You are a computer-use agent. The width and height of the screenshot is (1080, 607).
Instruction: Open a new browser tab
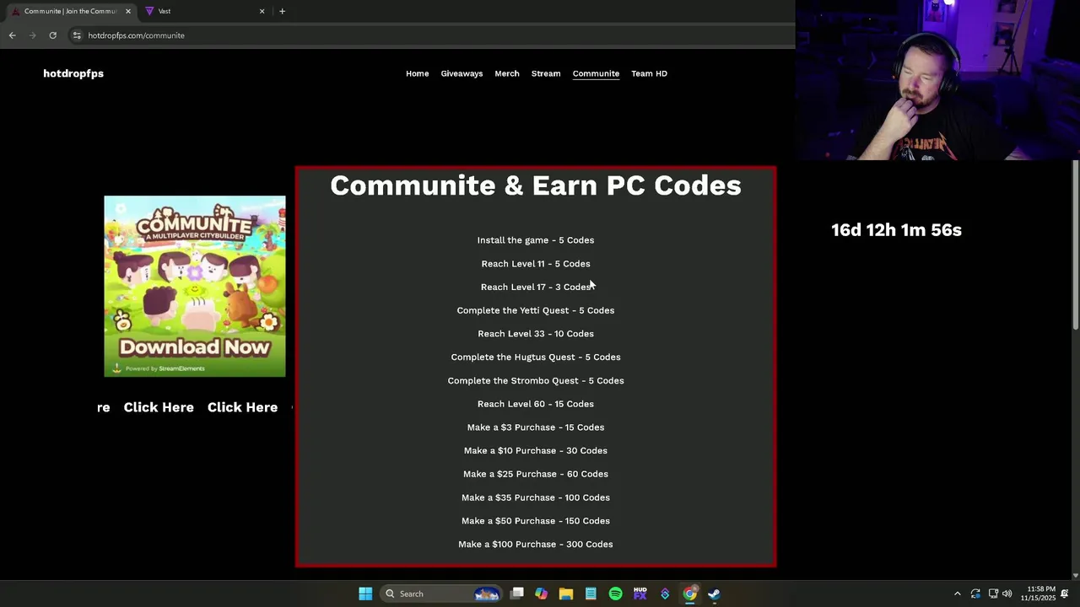282,11
